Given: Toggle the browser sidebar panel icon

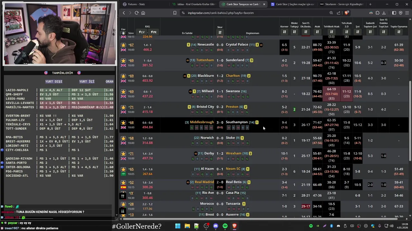Looking at the screenshot, I should click(394, 13).
